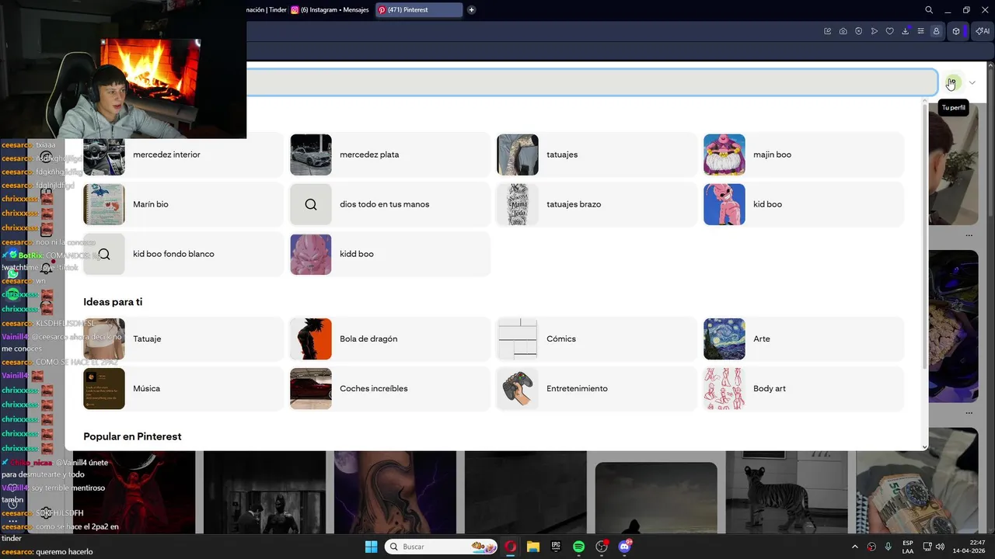Open Spotify from the taskbar

coord(578,547)
